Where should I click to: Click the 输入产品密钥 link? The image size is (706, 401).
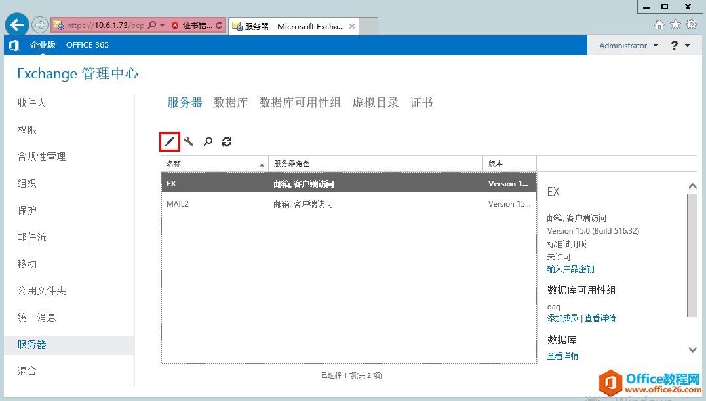pos(570,268)
